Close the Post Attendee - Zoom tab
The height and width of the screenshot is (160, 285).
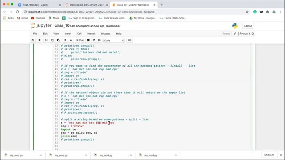[60, 5]
